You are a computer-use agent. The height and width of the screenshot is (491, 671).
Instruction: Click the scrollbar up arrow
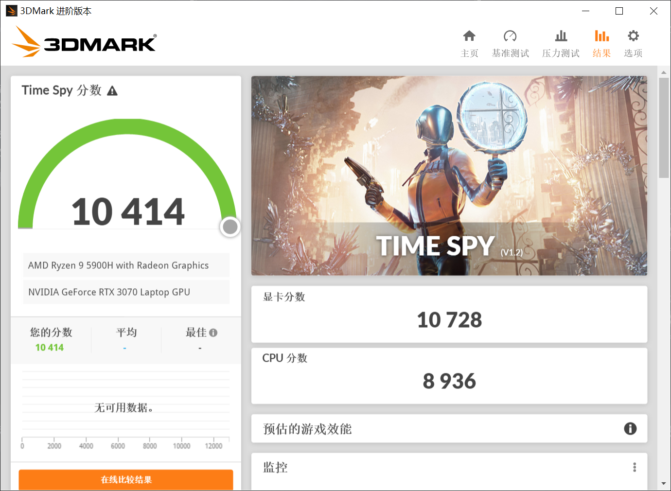pos(664,72)
